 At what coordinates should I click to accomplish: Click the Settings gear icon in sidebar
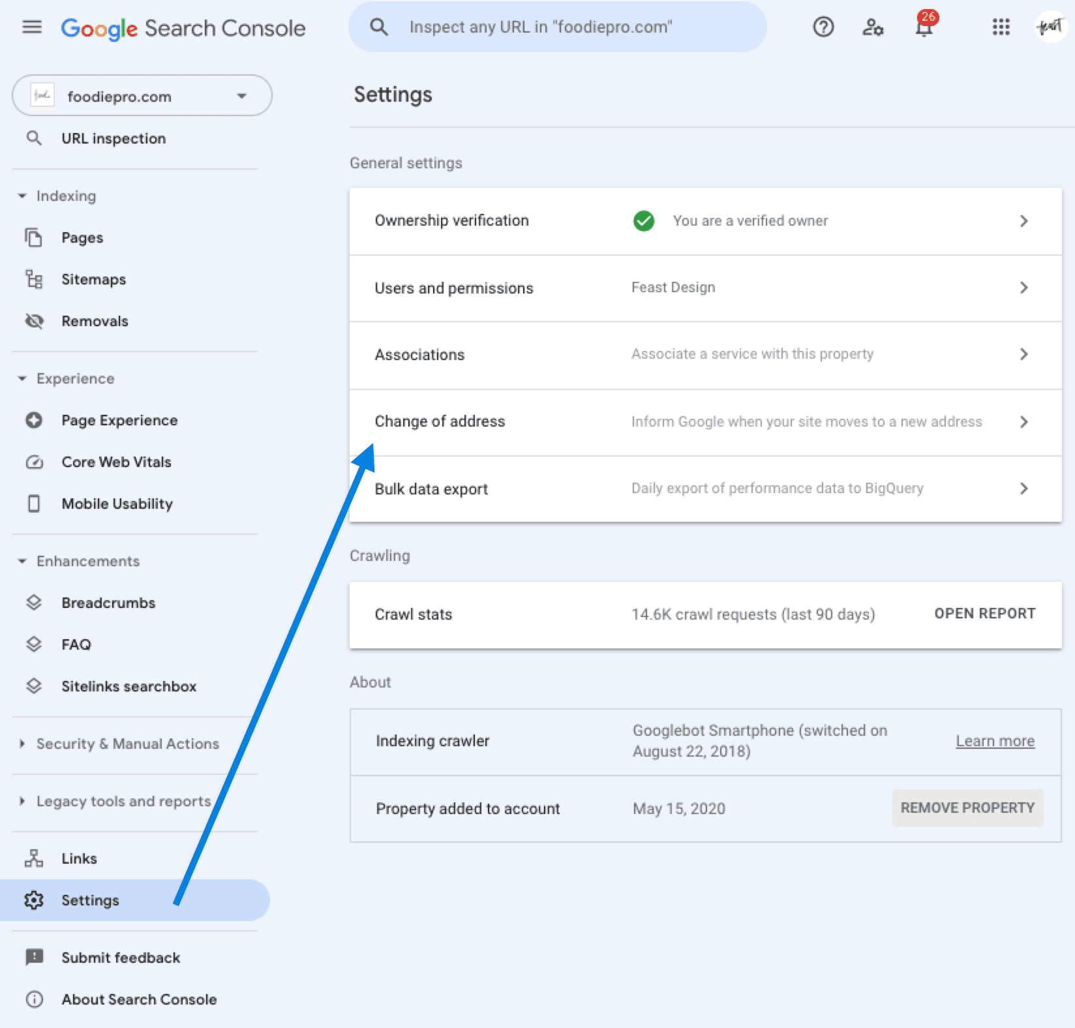click(34, 900)
